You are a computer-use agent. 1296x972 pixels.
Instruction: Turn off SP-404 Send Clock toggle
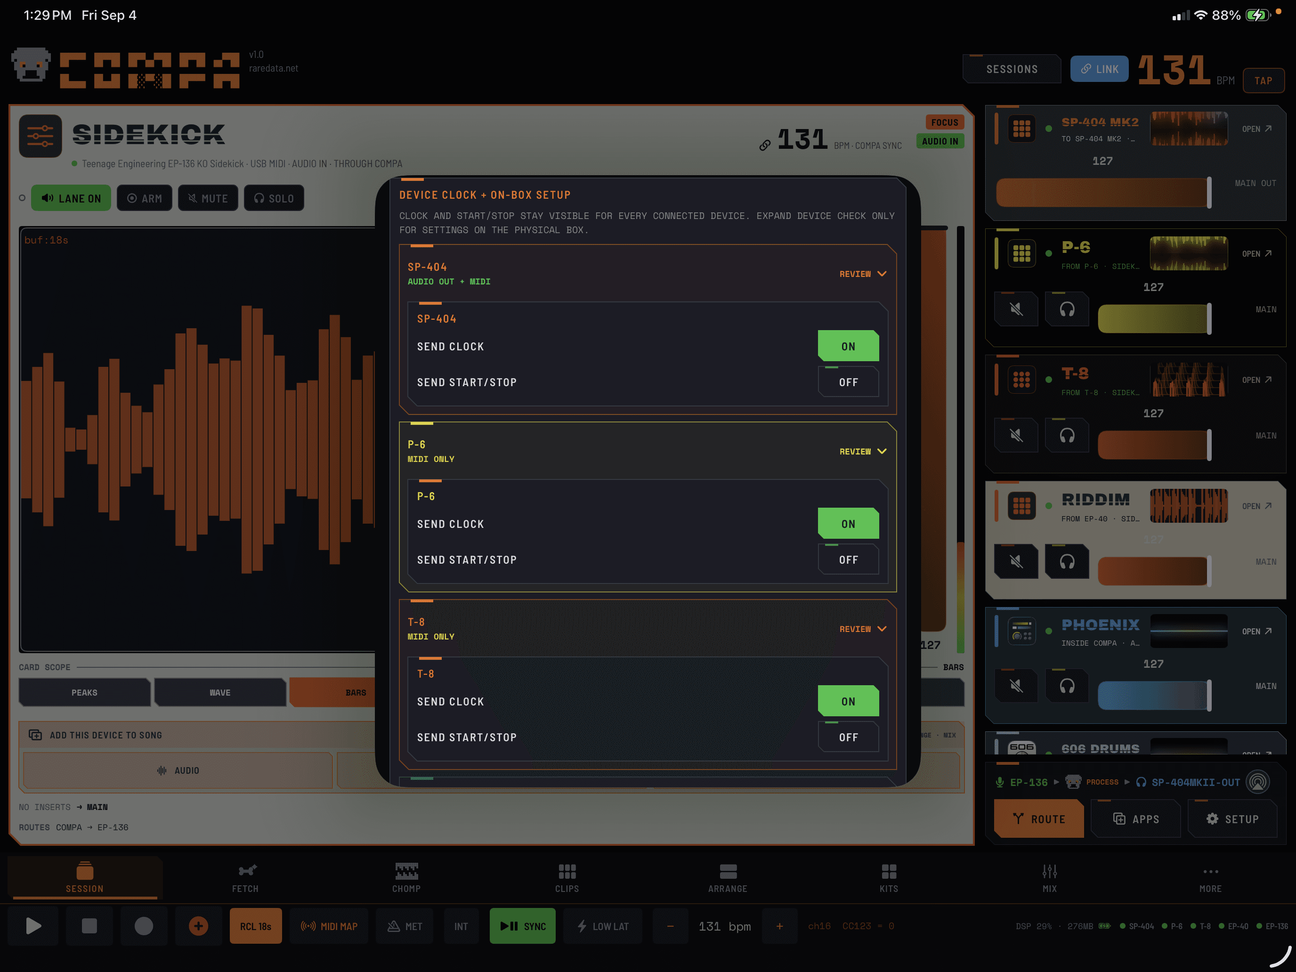click(x=848, y=346)
